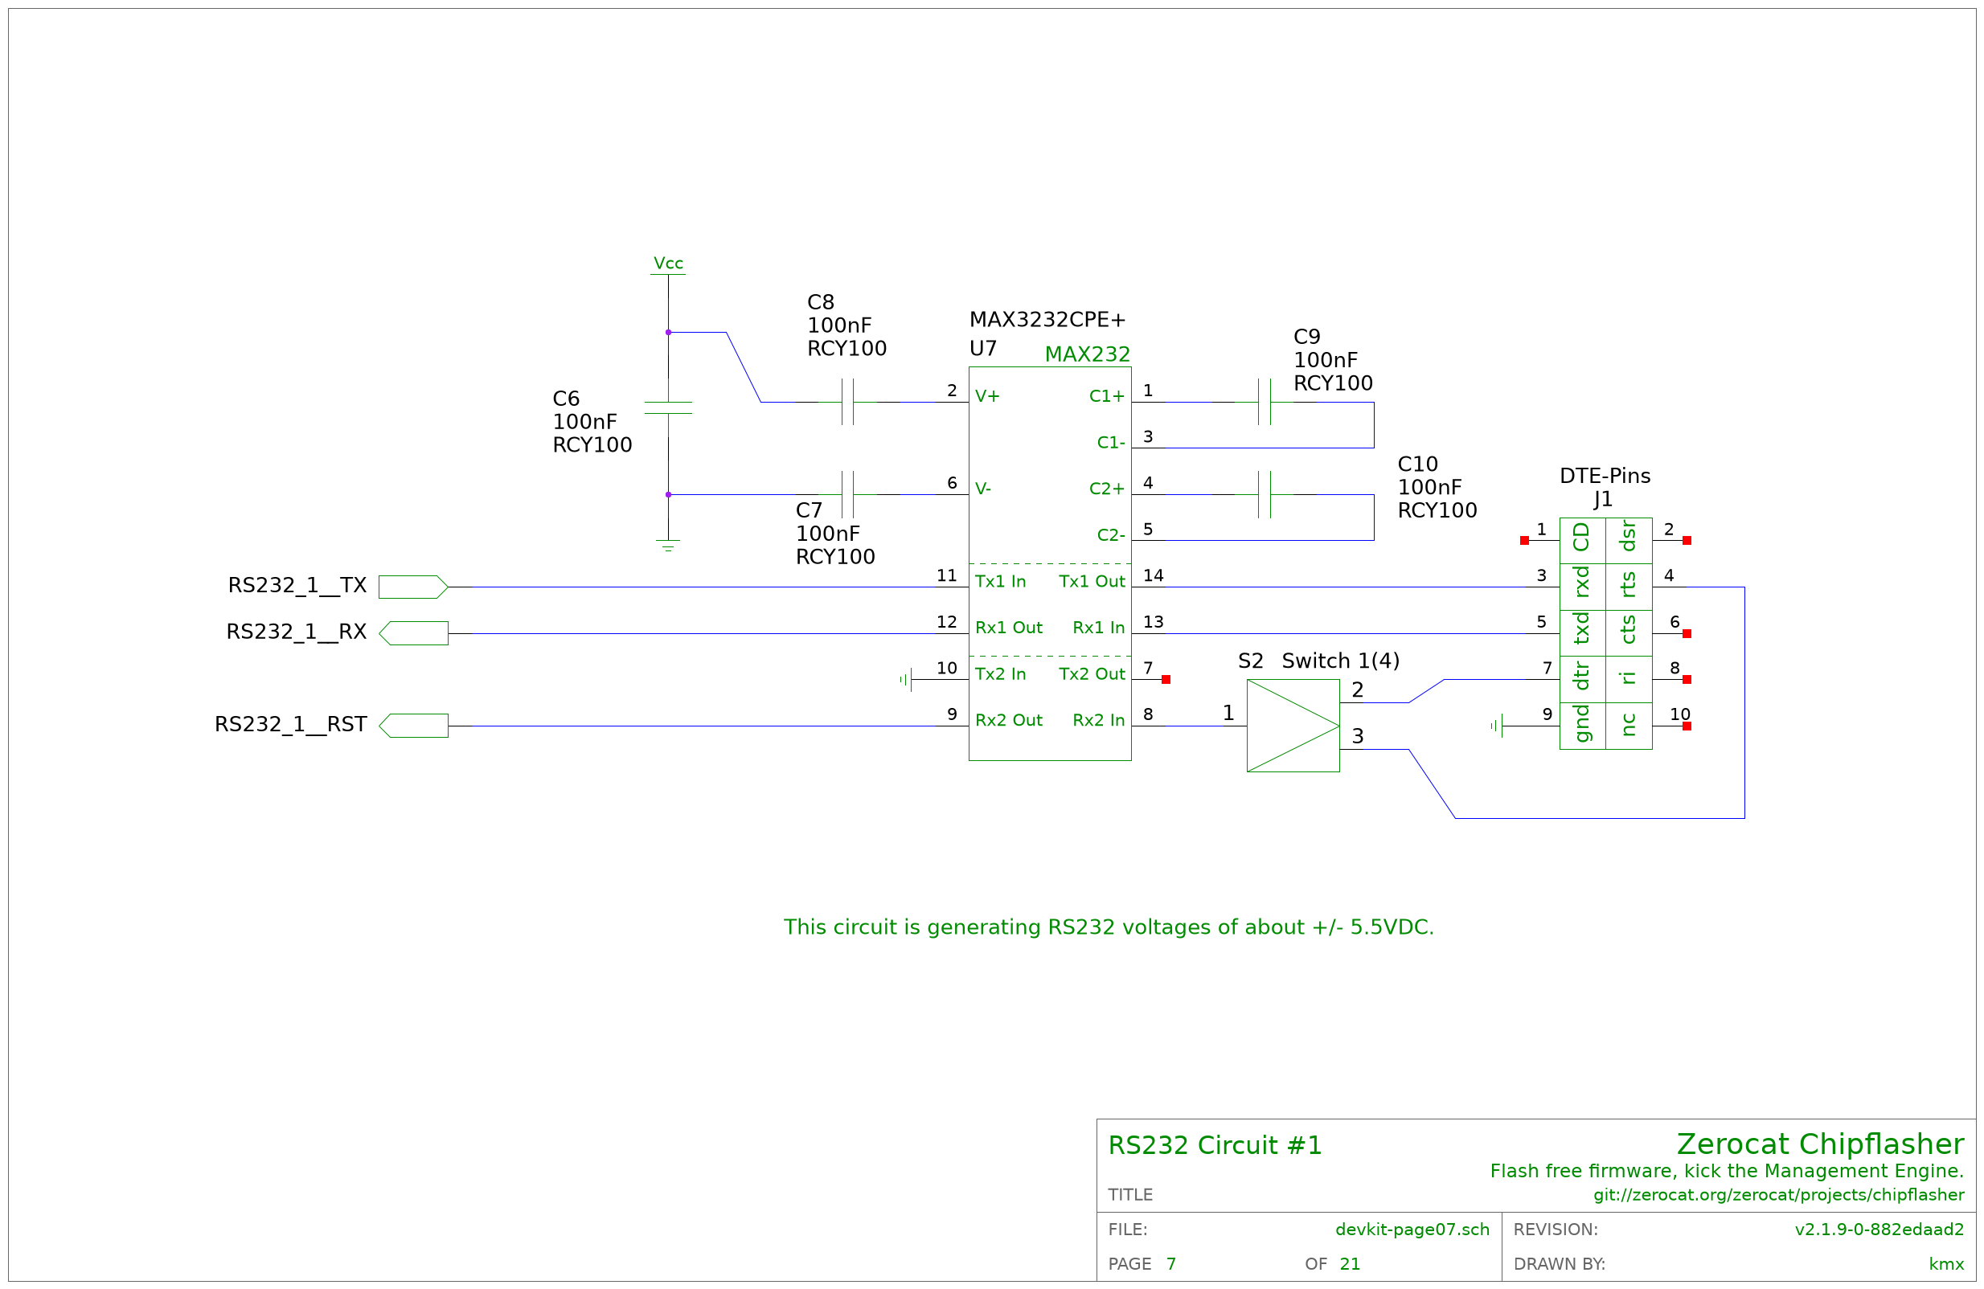1984x1289 pixels.
Task: Click red marker at J1 nc pin 10
Action: pyautogui.click(x=1687, y=726)
